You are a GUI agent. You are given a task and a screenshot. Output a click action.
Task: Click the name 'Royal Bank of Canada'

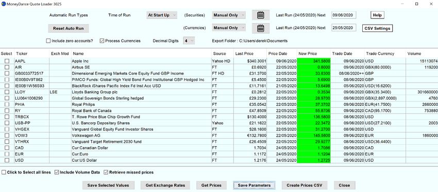tap(92, 111)
